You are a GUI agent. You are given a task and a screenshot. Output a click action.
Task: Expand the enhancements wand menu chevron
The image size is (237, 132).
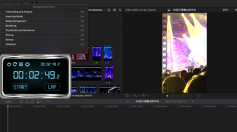click(x=139, y=95)
